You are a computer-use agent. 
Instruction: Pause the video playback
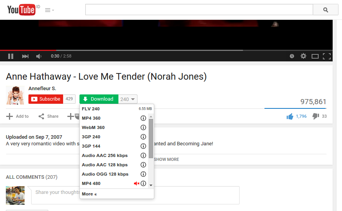(11, 56)
